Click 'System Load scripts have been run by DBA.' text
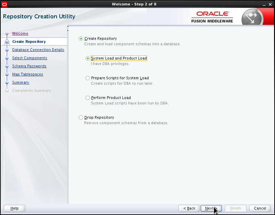The image size is (275, 215). click(130, 103)
